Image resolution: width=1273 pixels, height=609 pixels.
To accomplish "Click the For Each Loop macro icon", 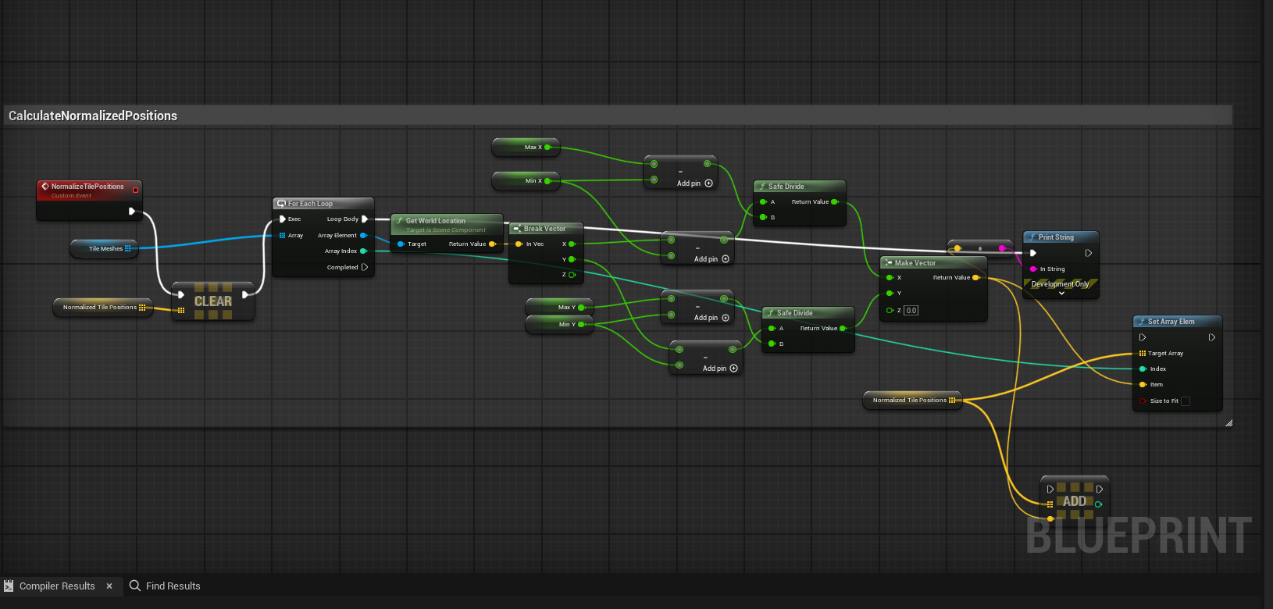I will 281,204.
